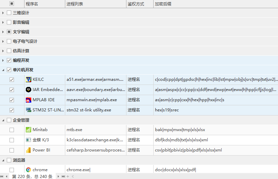Uncheck the KEILC row checkbox

[x=12, y=80]
